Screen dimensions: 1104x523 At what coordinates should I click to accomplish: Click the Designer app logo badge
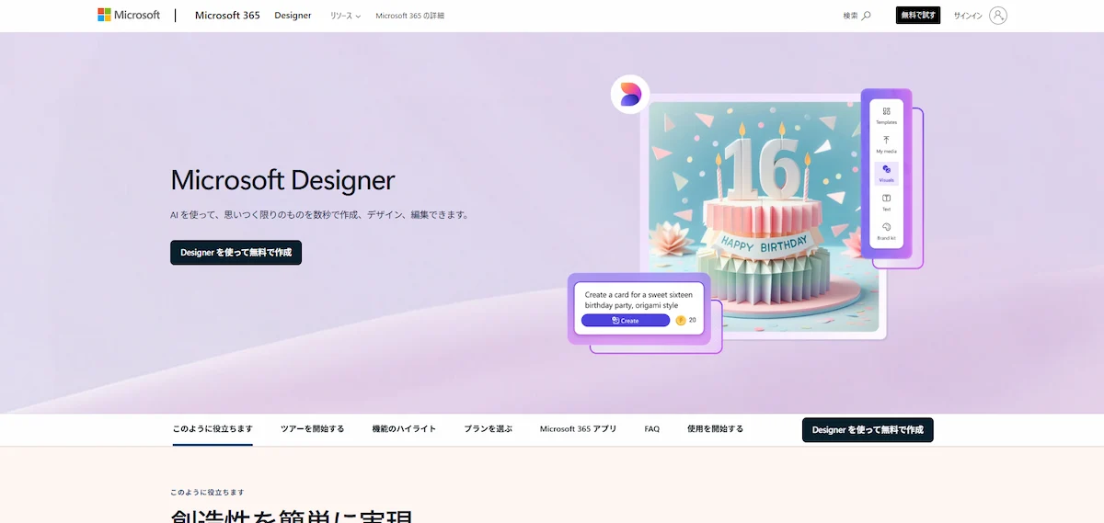(630, 94)
